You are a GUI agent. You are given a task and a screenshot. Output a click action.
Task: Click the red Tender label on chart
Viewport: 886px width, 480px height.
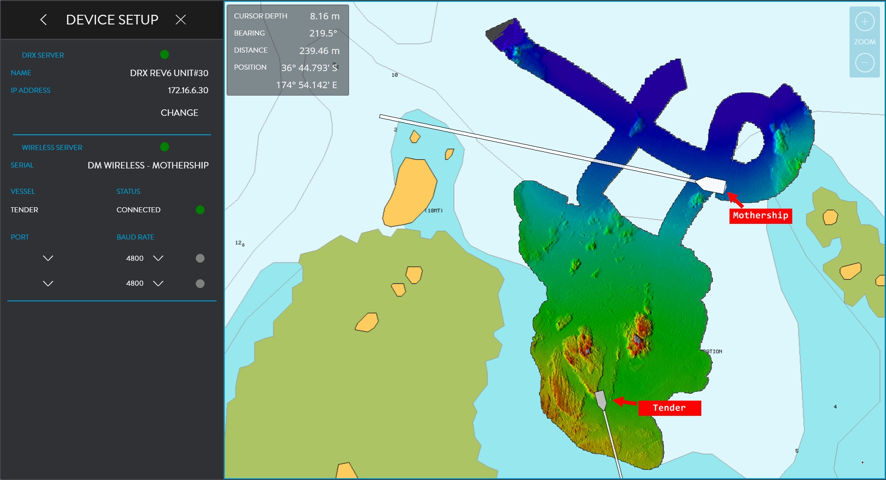[669, 408]
